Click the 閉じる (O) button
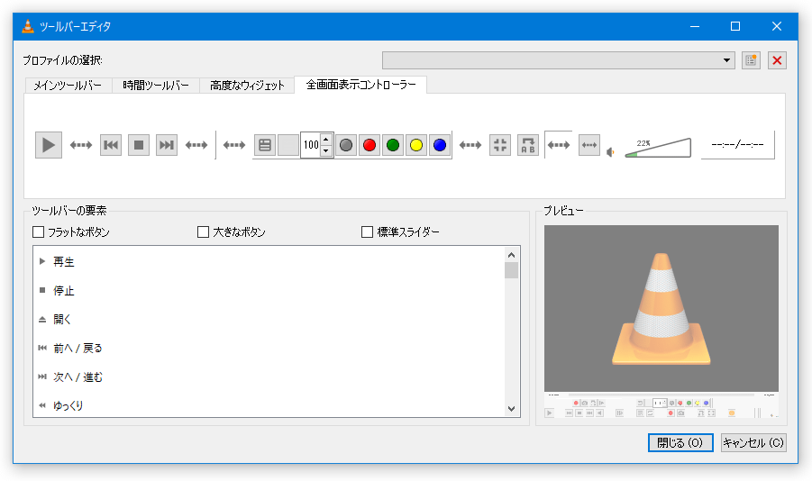The height and width of the screenshot is (481, 812). [680, 442]
